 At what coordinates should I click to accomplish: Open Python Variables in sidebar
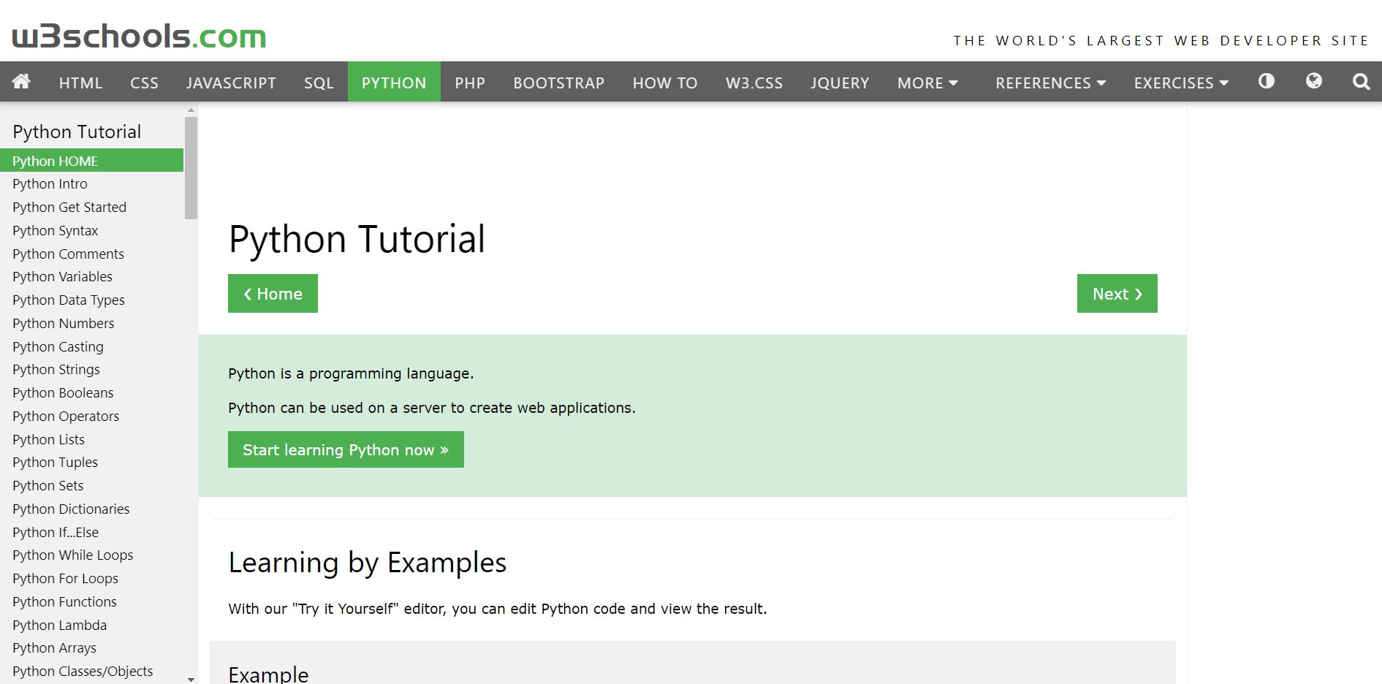coord(62,276)
